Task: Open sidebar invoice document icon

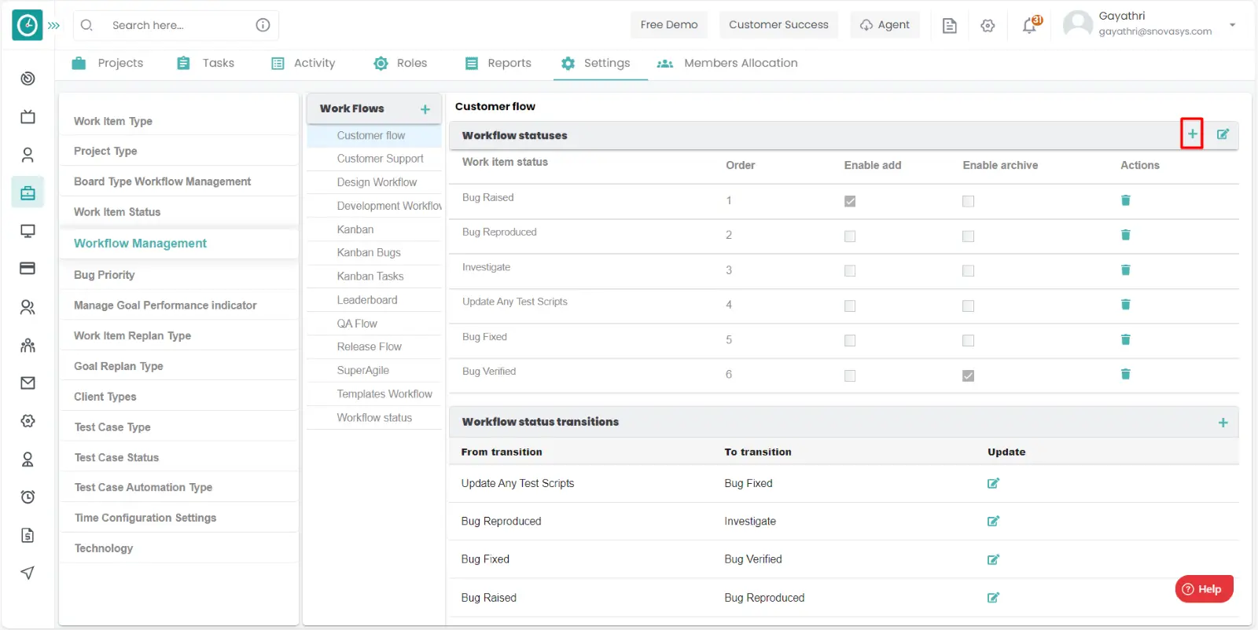Action: (28, 536)
